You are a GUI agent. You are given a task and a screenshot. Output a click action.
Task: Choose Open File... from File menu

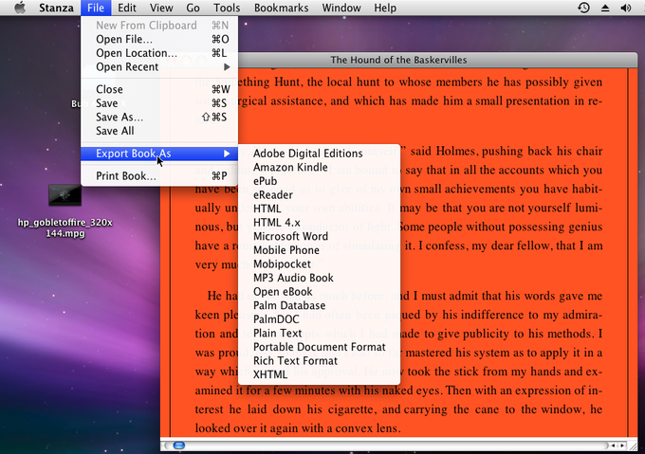pyautogui.click(x=159, y=39)
